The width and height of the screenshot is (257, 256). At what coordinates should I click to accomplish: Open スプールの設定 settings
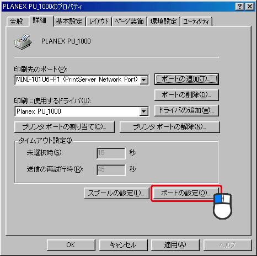pos(116,193)
